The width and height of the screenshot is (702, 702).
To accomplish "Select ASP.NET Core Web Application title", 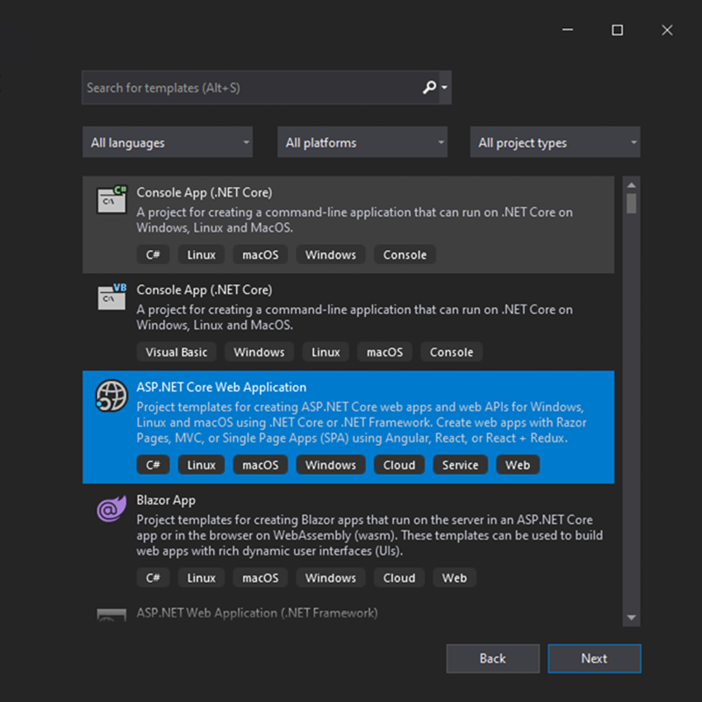I will pos(221,387).
